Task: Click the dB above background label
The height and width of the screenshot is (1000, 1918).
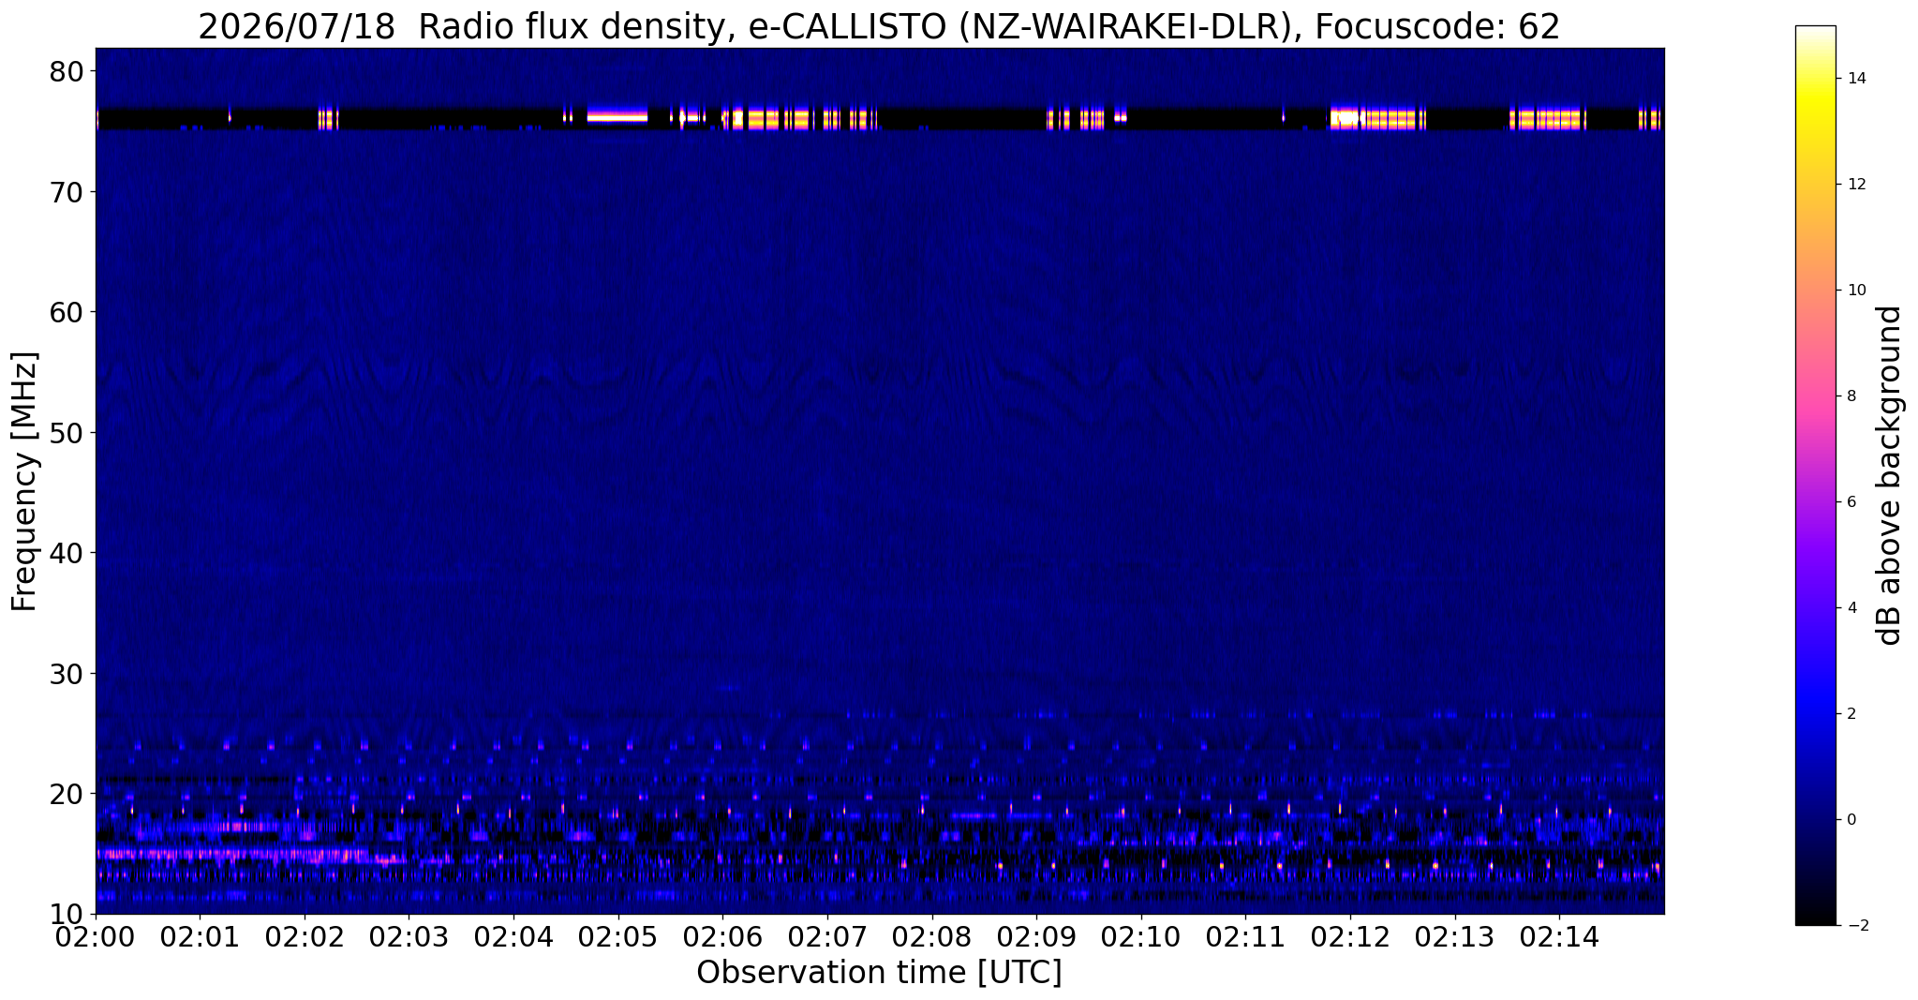Action: pyautogui.click(x=1890, y=475)
